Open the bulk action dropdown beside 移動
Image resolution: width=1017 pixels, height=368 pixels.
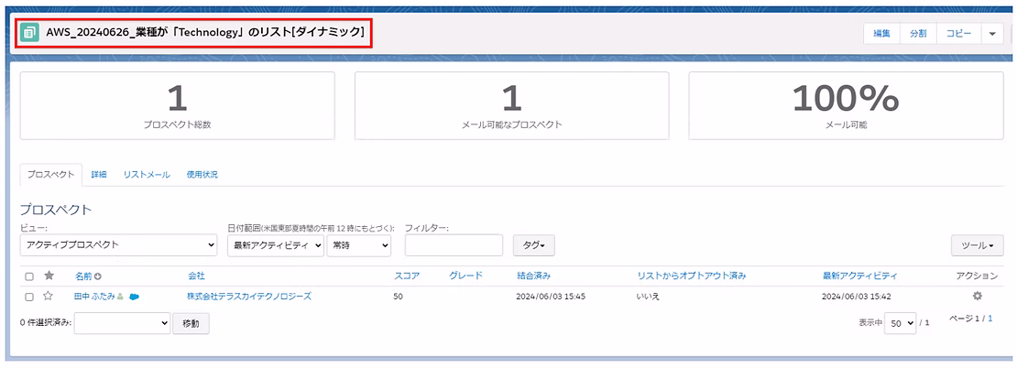pyautogui.click(x=122, y=322)
